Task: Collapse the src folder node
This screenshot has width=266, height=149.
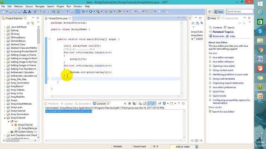Action: 8,121
